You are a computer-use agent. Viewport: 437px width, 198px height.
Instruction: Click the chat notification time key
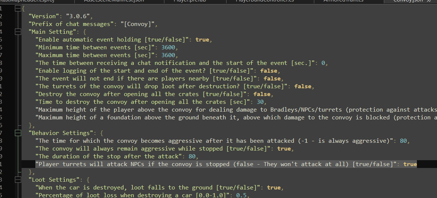pyautogui.click(x=177, y=63)
